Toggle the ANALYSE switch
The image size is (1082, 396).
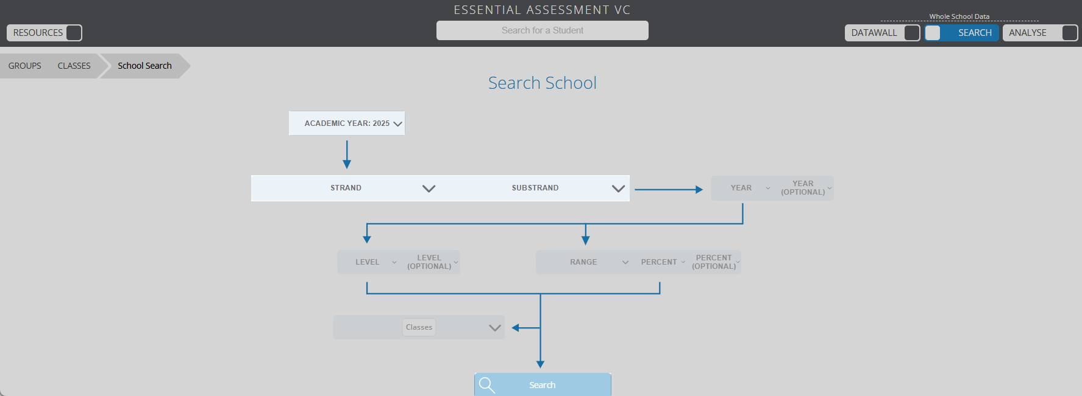pos(1041,33)
